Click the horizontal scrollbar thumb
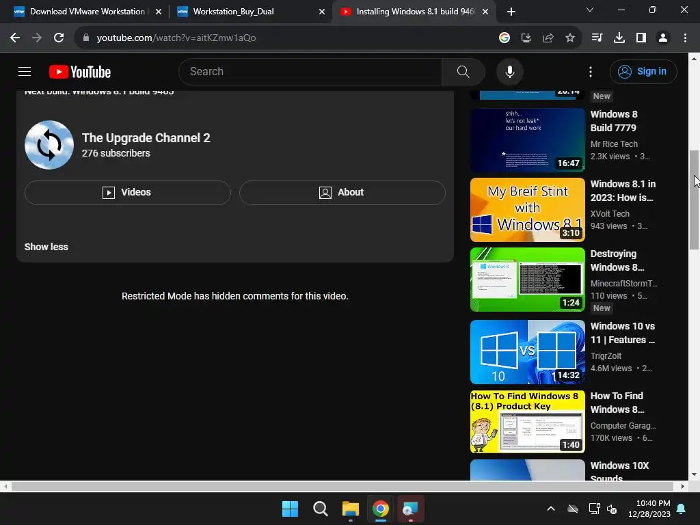 (342, 486)
